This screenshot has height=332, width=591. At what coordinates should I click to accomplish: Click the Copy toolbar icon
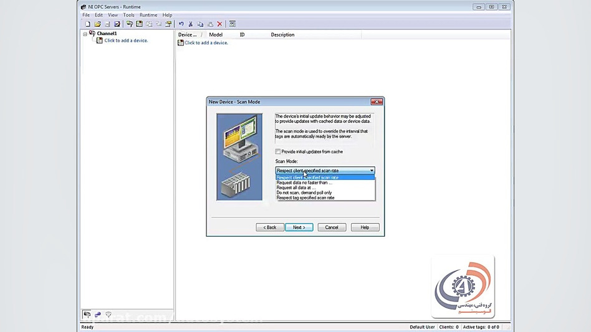pos(201,24)
